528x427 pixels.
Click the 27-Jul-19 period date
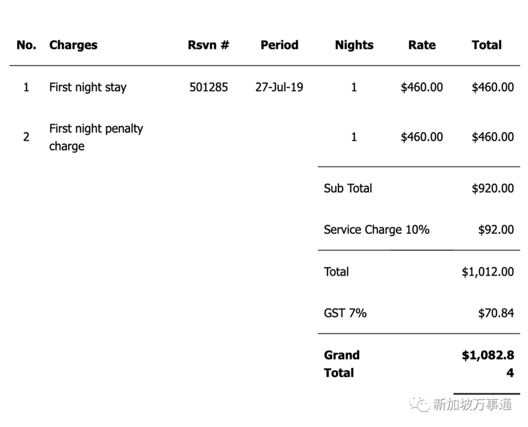point(279,87)
